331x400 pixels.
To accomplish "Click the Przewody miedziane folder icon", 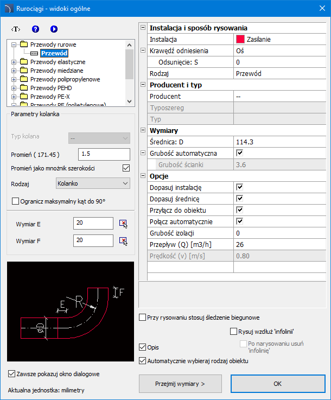I will click(24, 71).
